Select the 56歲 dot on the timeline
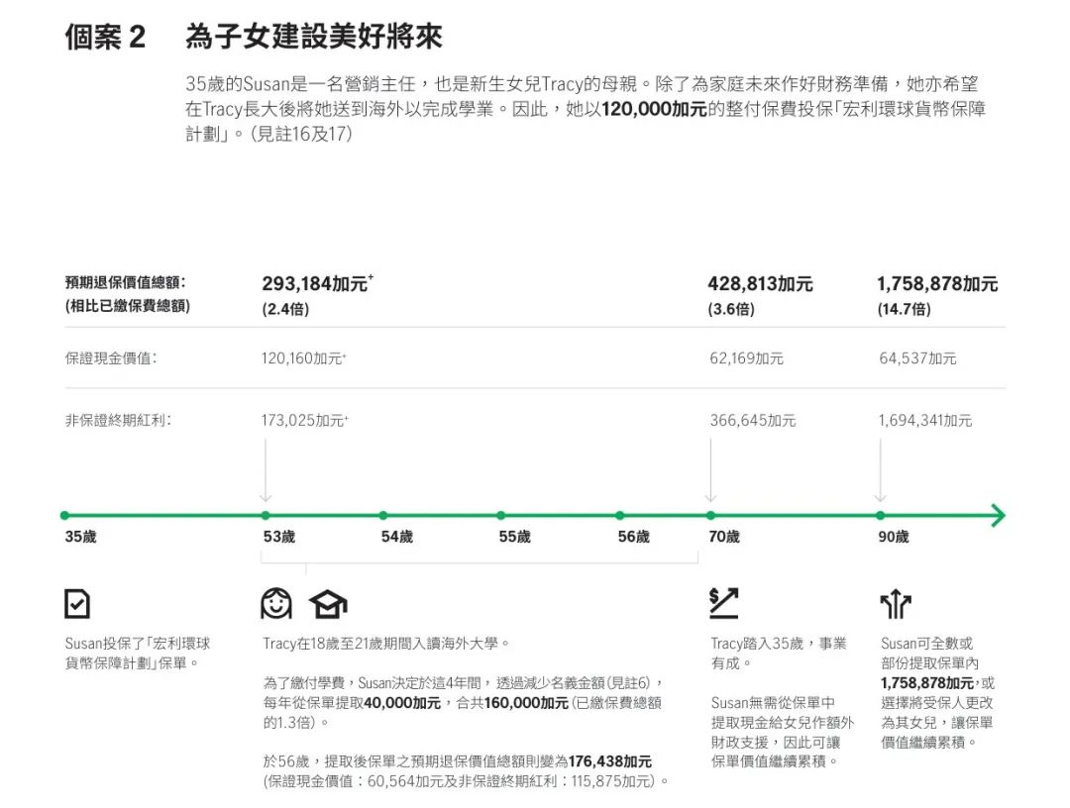The width and height of the screenshot is (1070, 808). coord(619,516)
